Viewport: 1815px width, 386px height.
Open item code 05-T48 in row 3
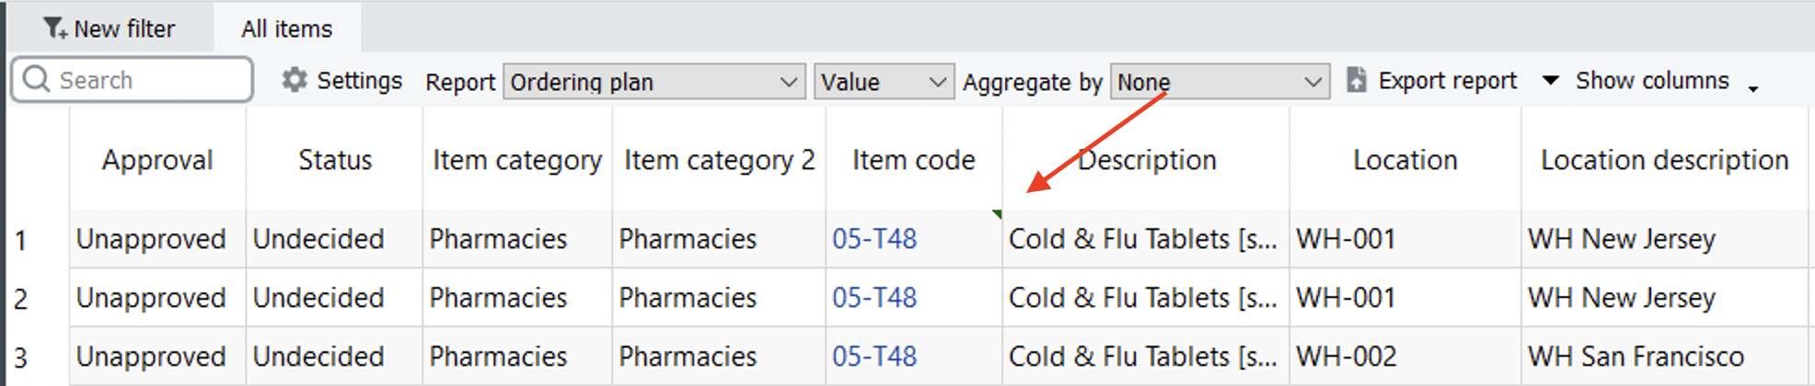click(x=874, y=357)
